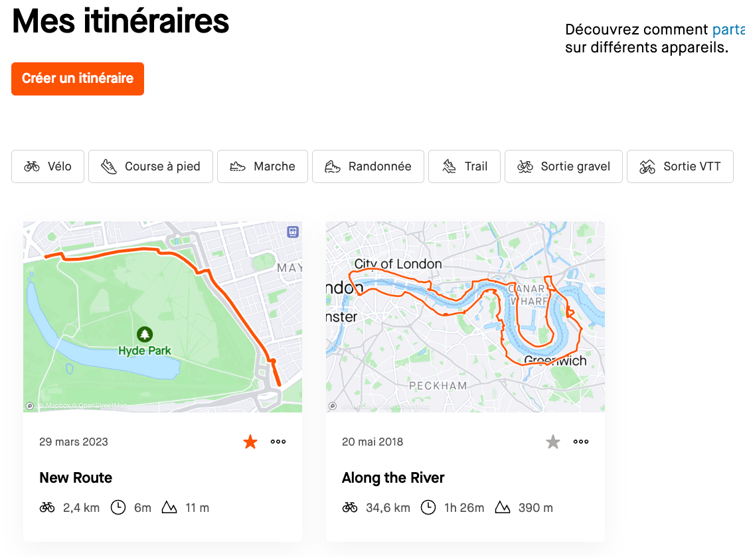This screenshot has height=557, width=745.
Task: Filter routes by Sortie VTT
Action: click(679, 166)
